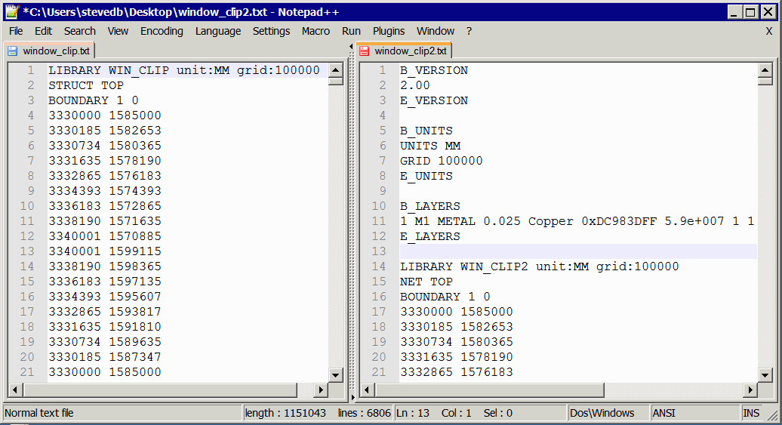
Task: Click the 'GRID 100000' line in right pane
Action: click(442, 161)
